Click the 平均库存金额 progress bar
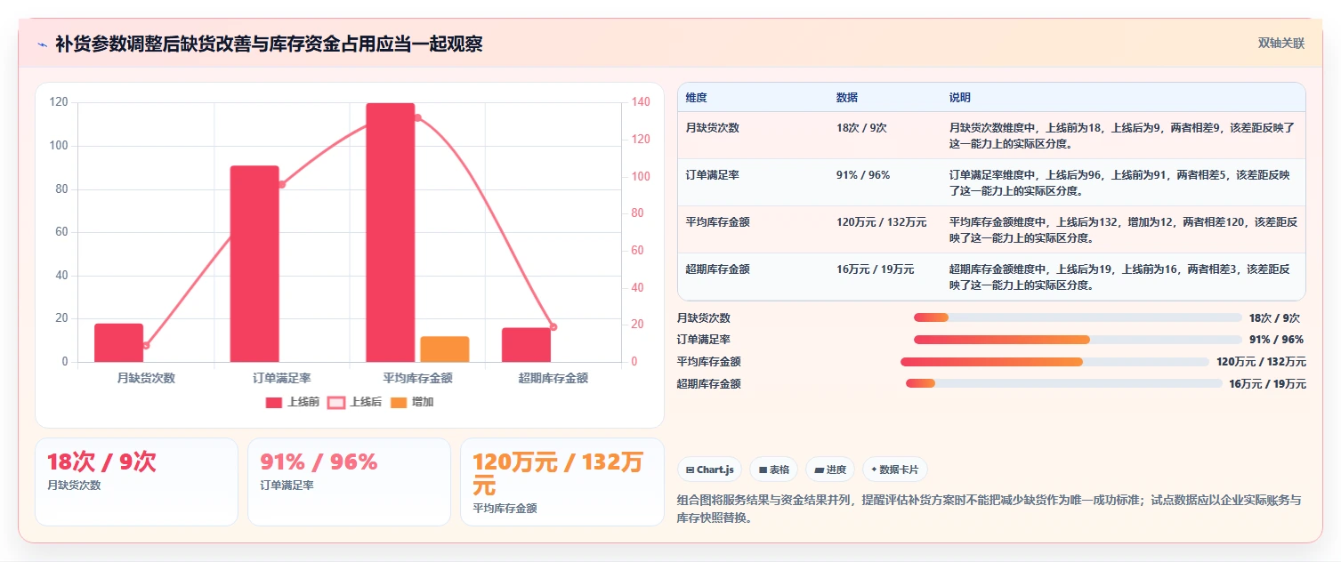 point(1054,362)
